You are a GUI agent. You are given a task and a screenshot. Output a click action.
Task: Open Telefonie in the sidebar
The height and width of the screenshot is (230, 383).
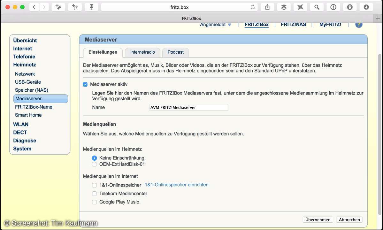pyautogui.click(x=24, y=57)
